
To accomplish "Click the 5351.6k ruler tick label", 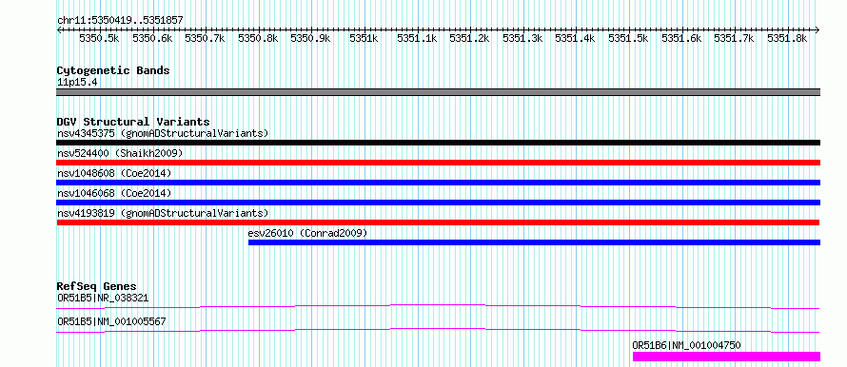I will [x=681, y=38].
